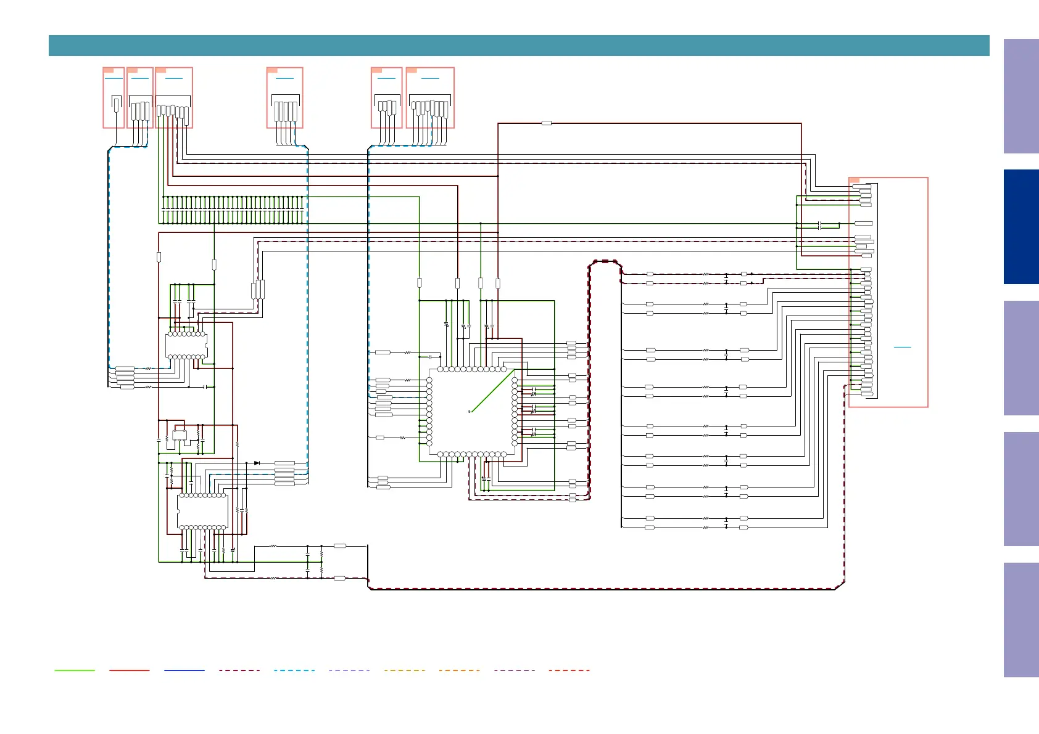Click the solid red legend line
The height and width of the screenshot is (734, 1039).
[130, 671]
